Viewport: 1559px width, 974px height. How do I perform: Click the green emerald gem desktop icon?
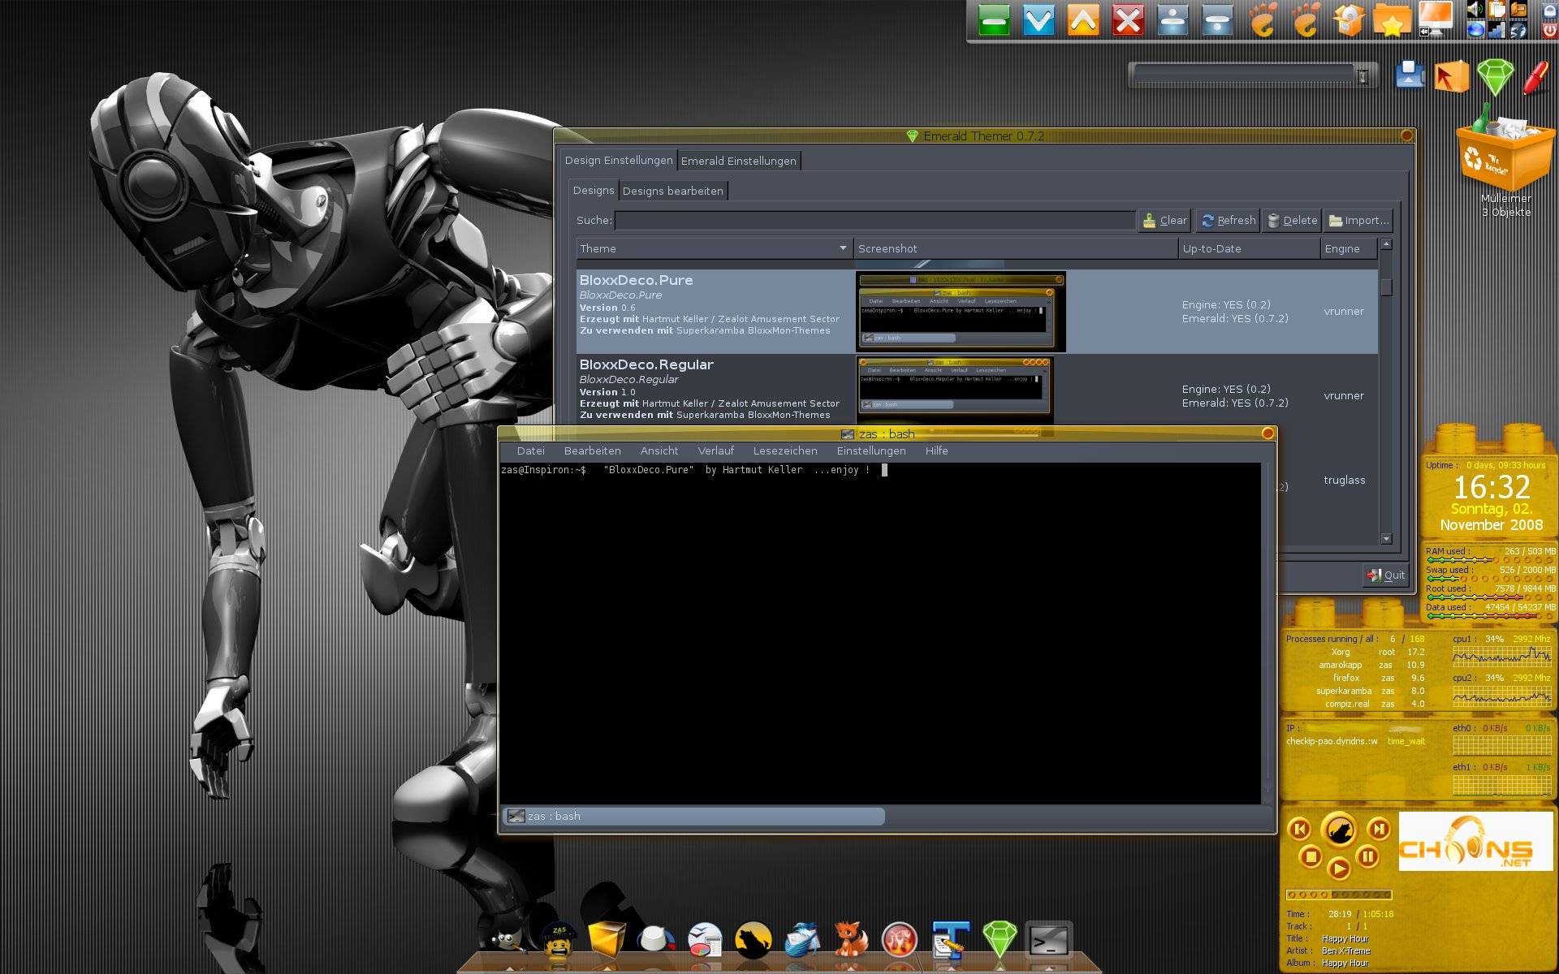pos(1496,77)
